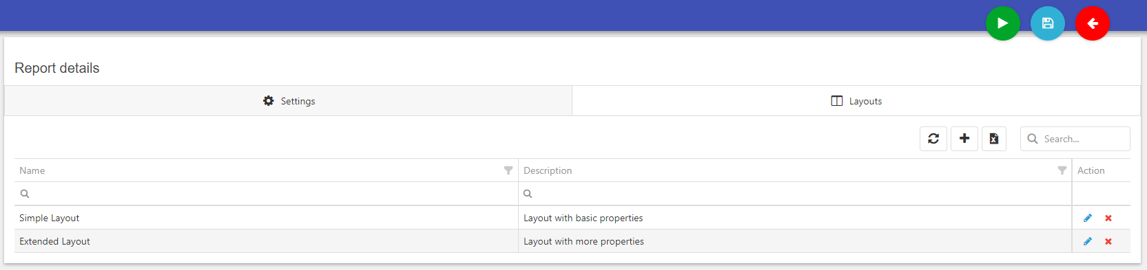This screenshot has width=1147, height=270.
Task: Refresh the layouts grid
Action: pyautogui.click(x=933, y=139)
